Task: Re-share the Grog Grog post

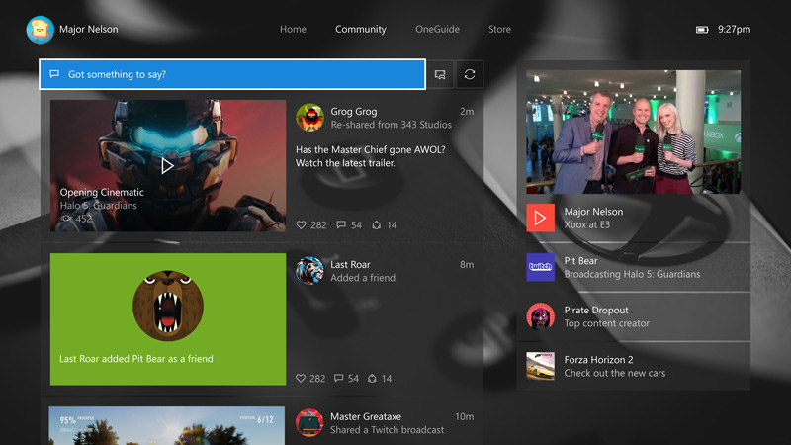Action: [x=377, y=225]
